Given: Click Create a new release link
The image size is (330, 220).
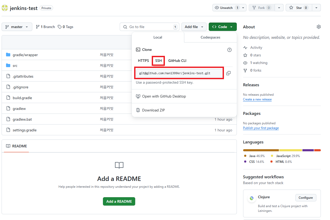Looking at the screenshot, I should coord(257,99).
